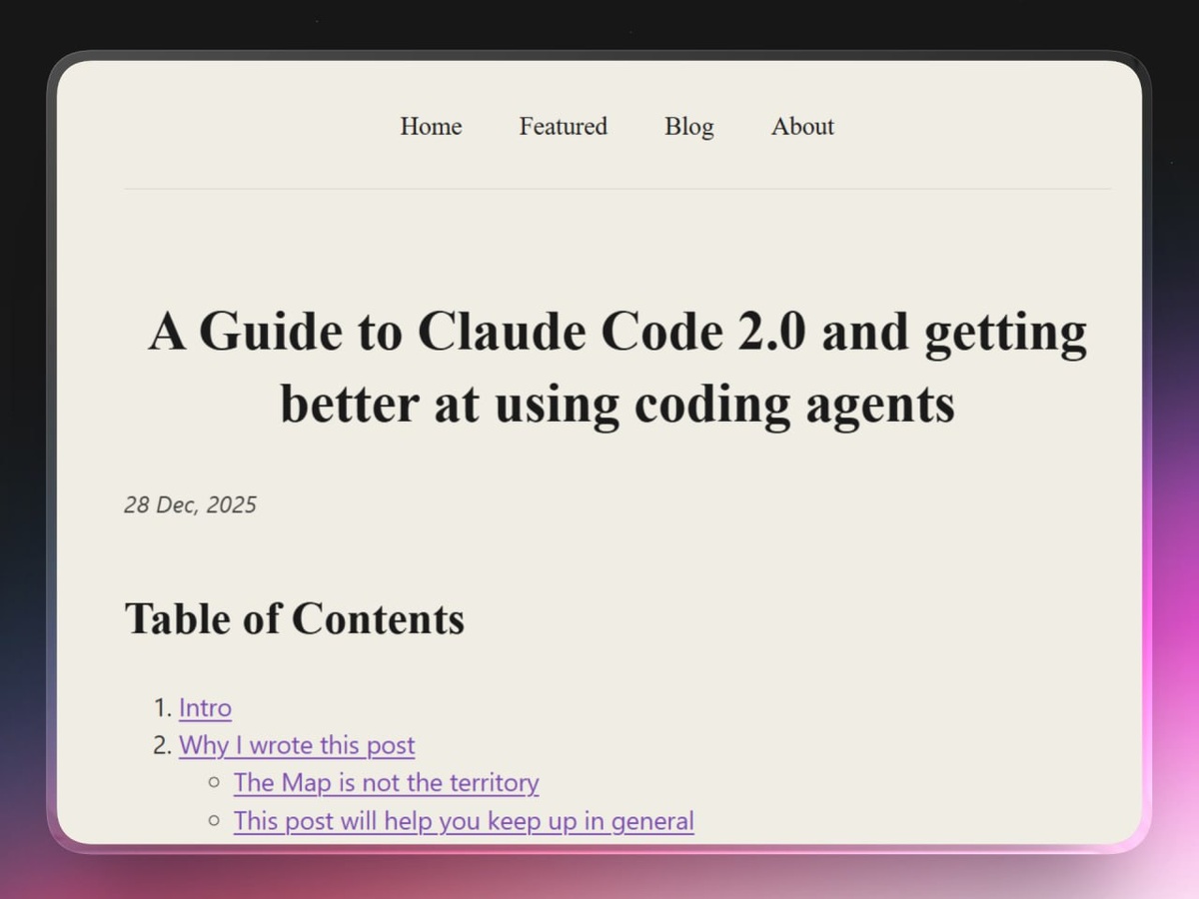
Task: Open the Blog section
Action: 689,127
